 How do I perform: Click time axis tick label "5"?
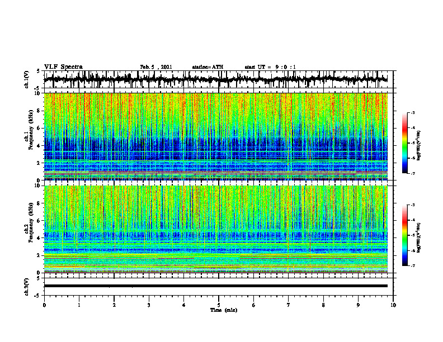click(x=219, y=305)
